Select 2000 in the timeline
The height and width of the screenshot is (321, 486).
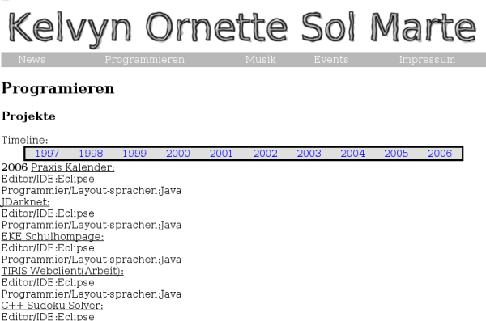pos(178,154)
